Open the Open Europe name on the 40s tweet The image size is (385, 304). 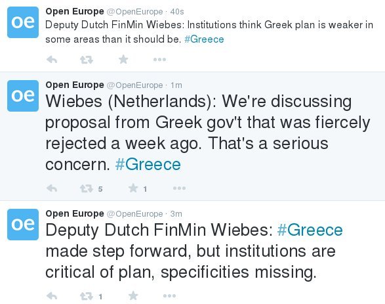tap(75, 12)
